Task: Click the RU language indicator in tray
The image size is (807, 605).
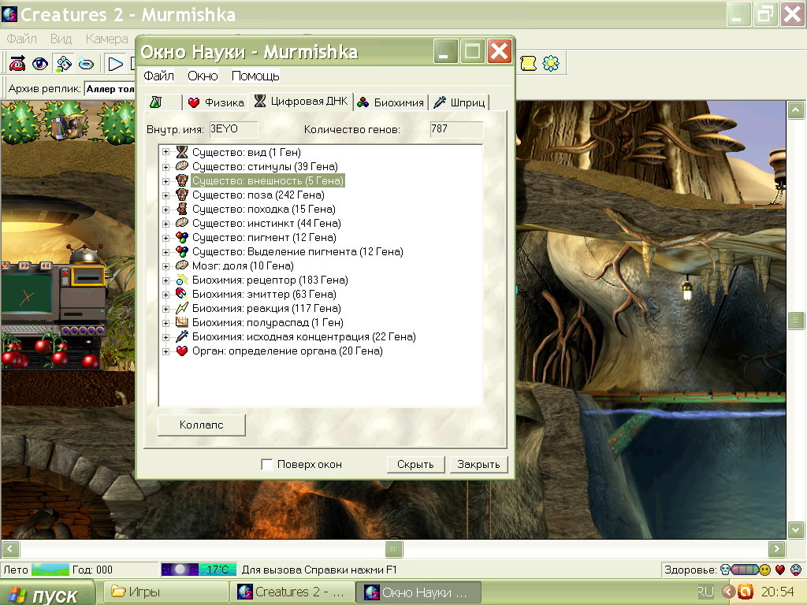Action: tap(705, 592)
